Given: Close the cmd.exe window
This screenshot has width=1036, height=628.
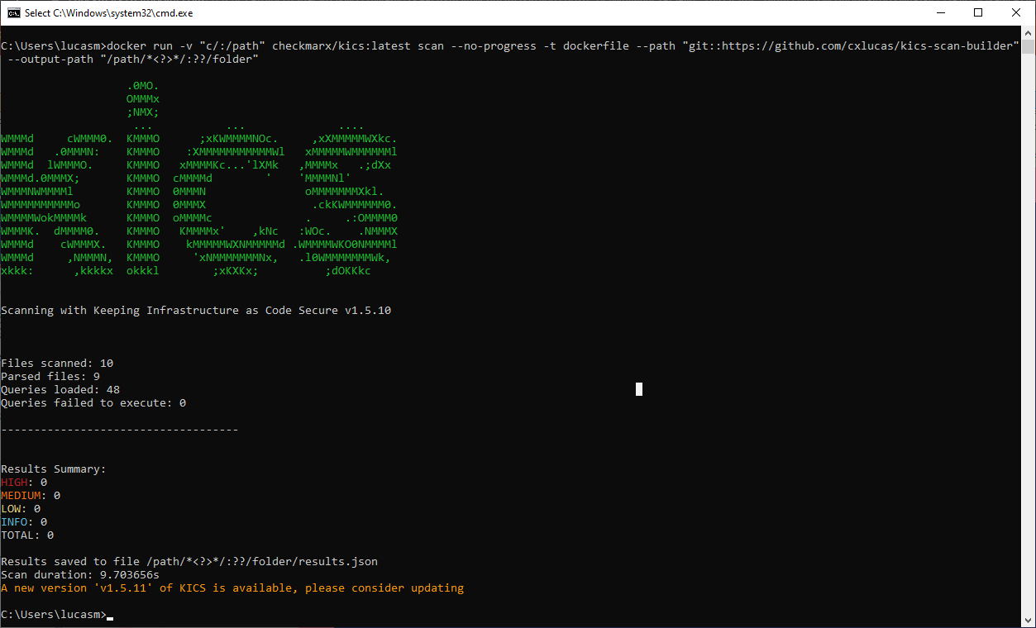Looking at the screenshot, I should (x=1017, y=12).
